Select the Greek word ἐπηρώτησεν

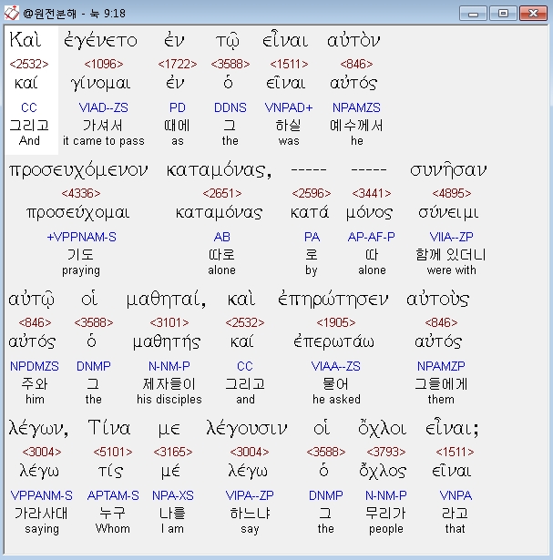pyautogui.click(x=333, y=300)
